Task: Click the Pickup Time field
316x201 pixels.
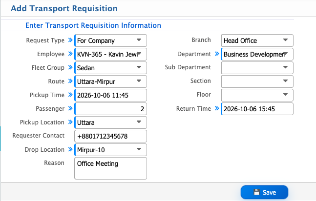Action: [x=111, y=95]
